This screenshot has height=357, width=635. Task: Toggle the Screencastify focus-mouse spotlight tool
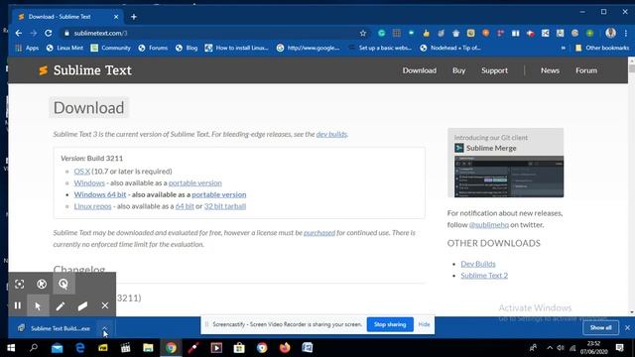coord(20,284)
